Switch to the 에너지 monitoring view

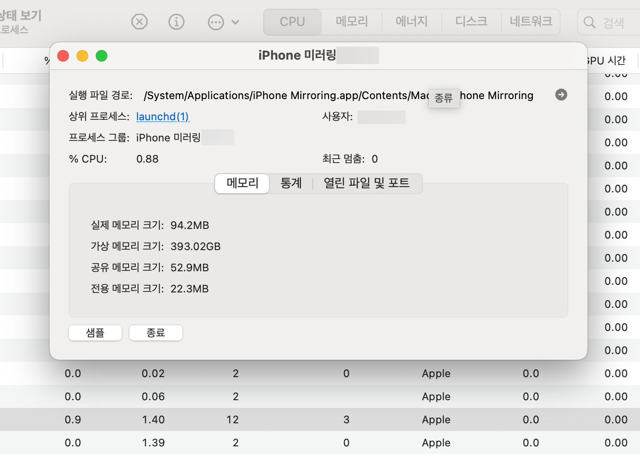(x=411, y=22)
